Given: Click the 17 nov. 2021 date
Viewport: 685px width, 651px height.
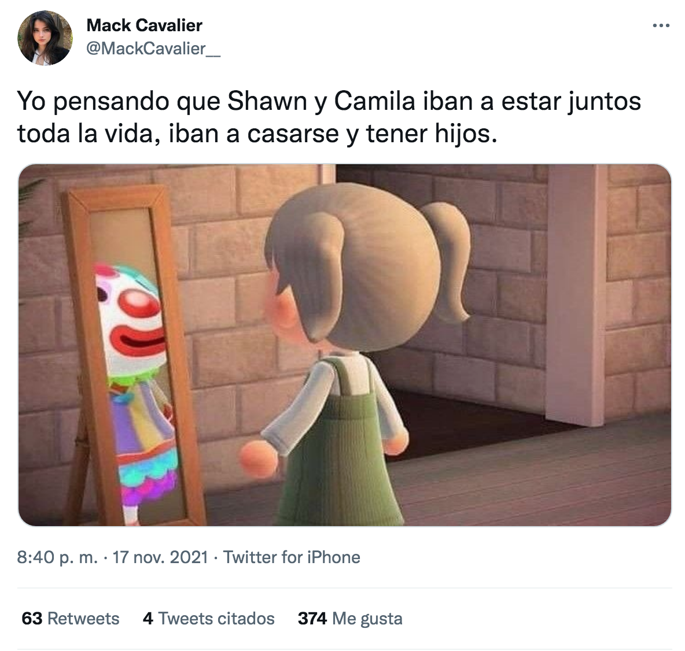Looking at the screenshot, I should coord(160,557).
